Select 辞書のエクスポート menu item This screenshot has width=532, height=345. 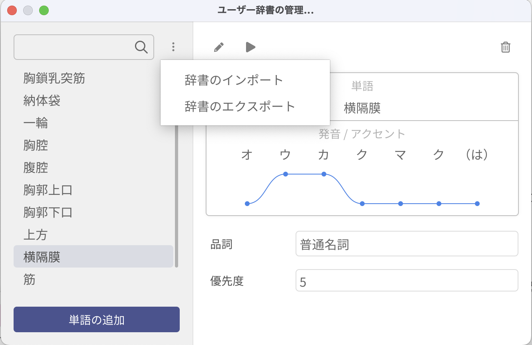click(x=240, y=106)
